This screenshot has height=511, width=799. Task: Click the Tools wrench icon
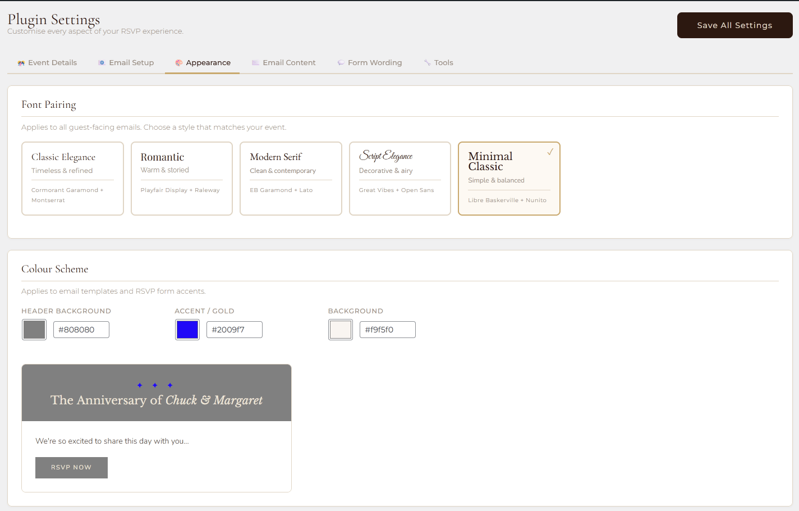point(427,63)
